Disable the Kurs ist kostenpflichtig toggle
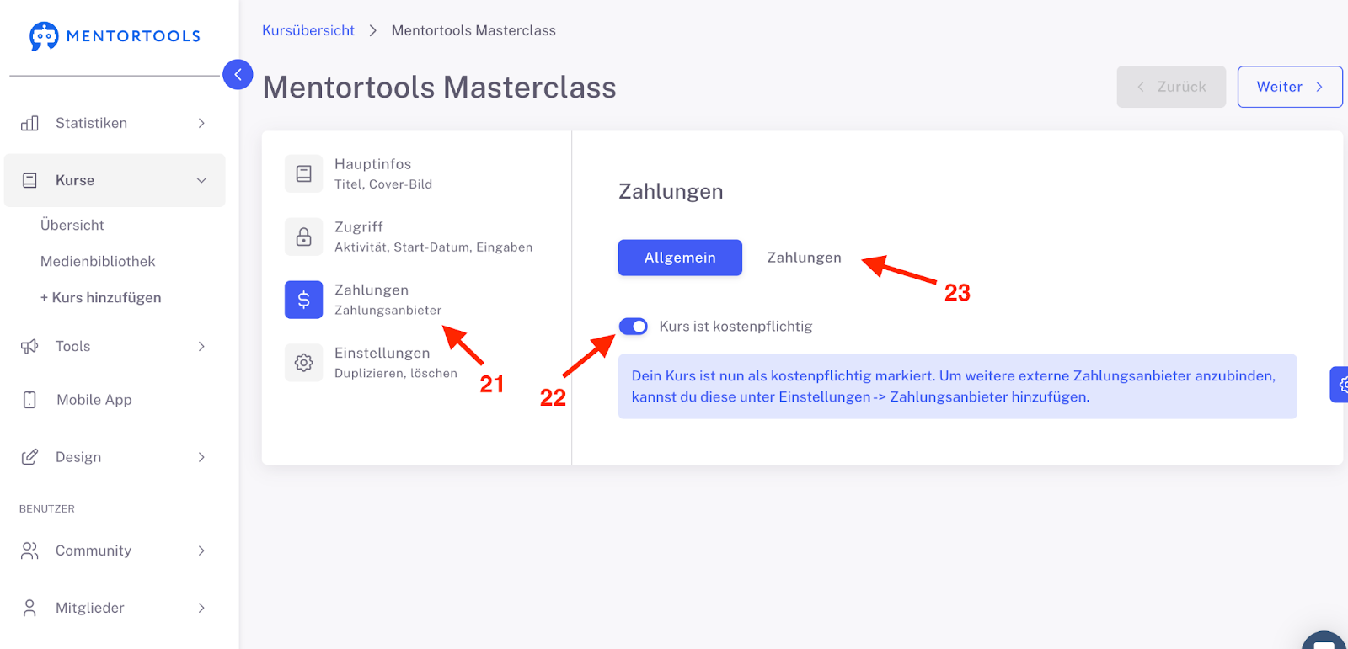 tap(633, 327)
